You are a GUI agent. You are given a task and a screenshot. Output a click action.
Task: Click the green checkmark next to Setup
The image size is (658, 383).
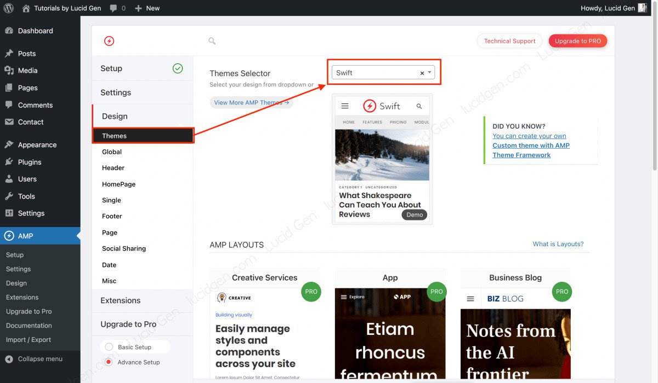[x=178, y=68]
